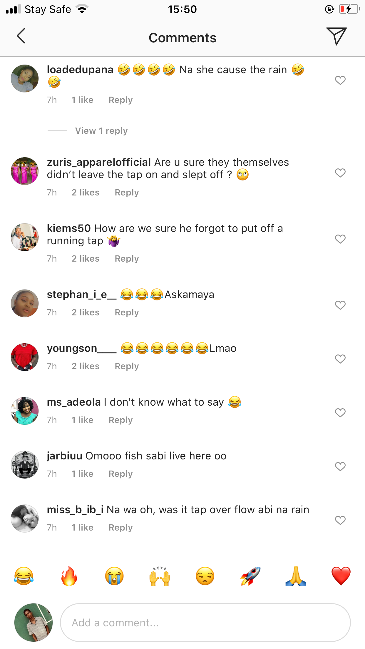Open stephan_i_e__ profile username
Screen dimensions: 365x649
(82, 295)
